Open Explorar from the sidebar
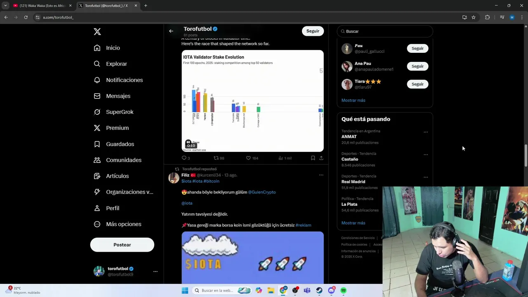528x297 pixels. coord(110,64)
